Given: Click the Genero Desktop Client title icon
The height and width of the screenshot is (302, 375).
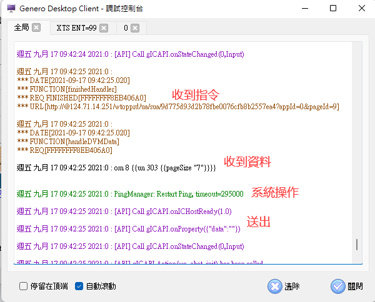Looking at the screenshot, I should (11, 9).
